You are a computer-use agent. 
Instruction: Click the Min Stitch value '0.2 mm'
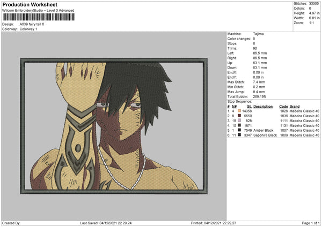click(259, 87)
